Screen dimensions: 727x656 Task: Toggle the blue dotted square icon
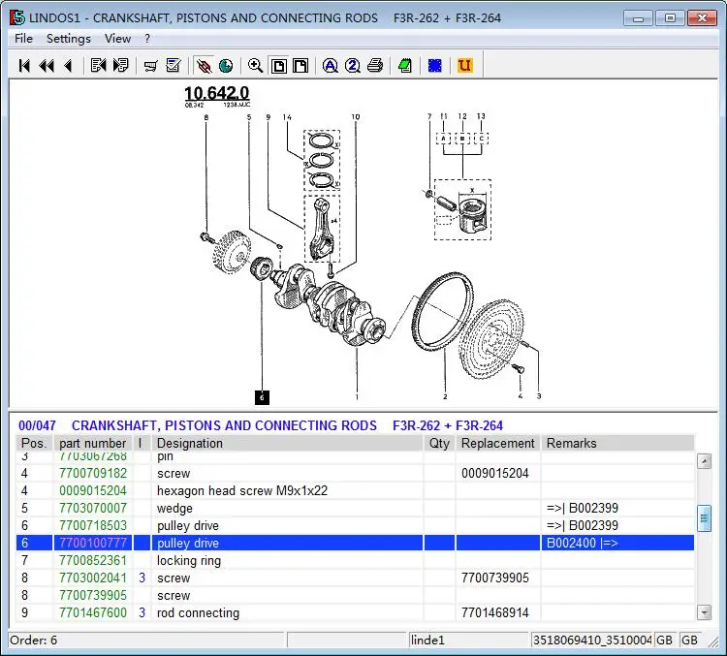click(x=435, y=66)
